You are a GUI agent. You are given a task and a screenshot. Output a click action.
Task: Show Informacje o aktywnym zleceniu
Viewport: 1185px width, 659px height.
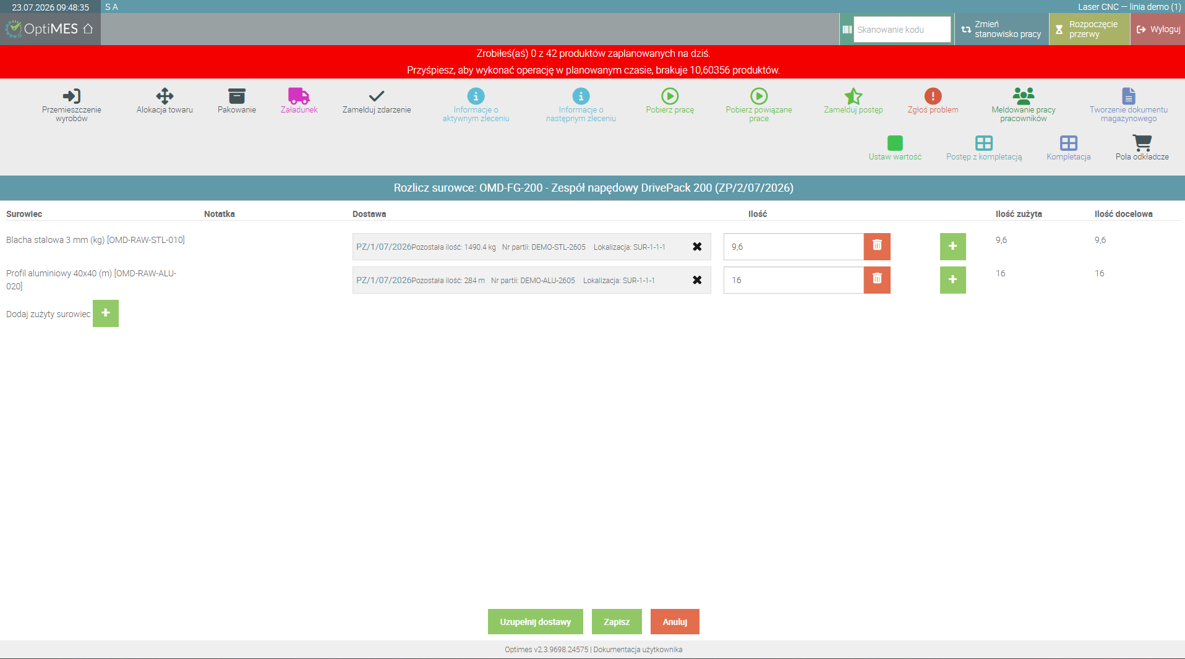point(476,104)
